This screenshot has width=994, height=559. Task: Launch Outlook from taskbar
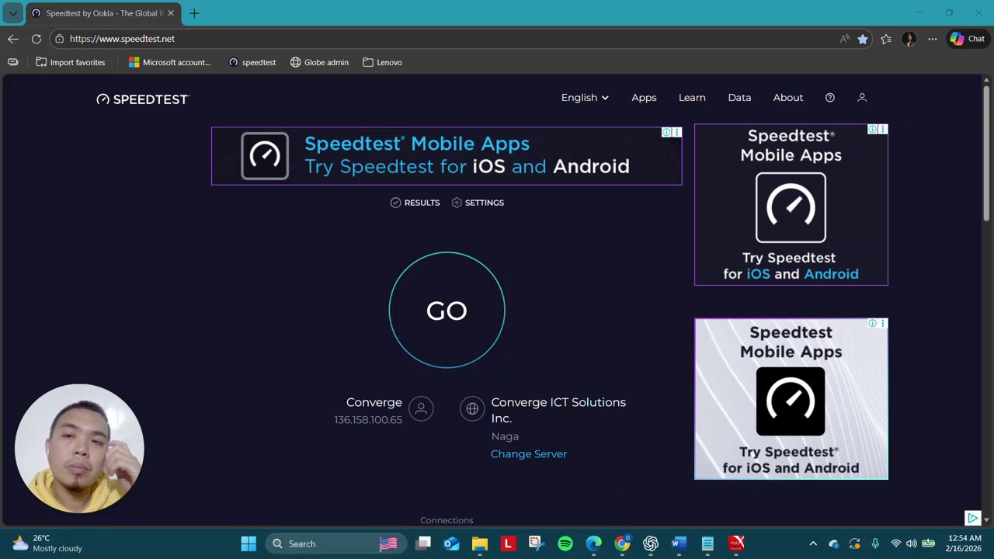[x=451, y=543]
